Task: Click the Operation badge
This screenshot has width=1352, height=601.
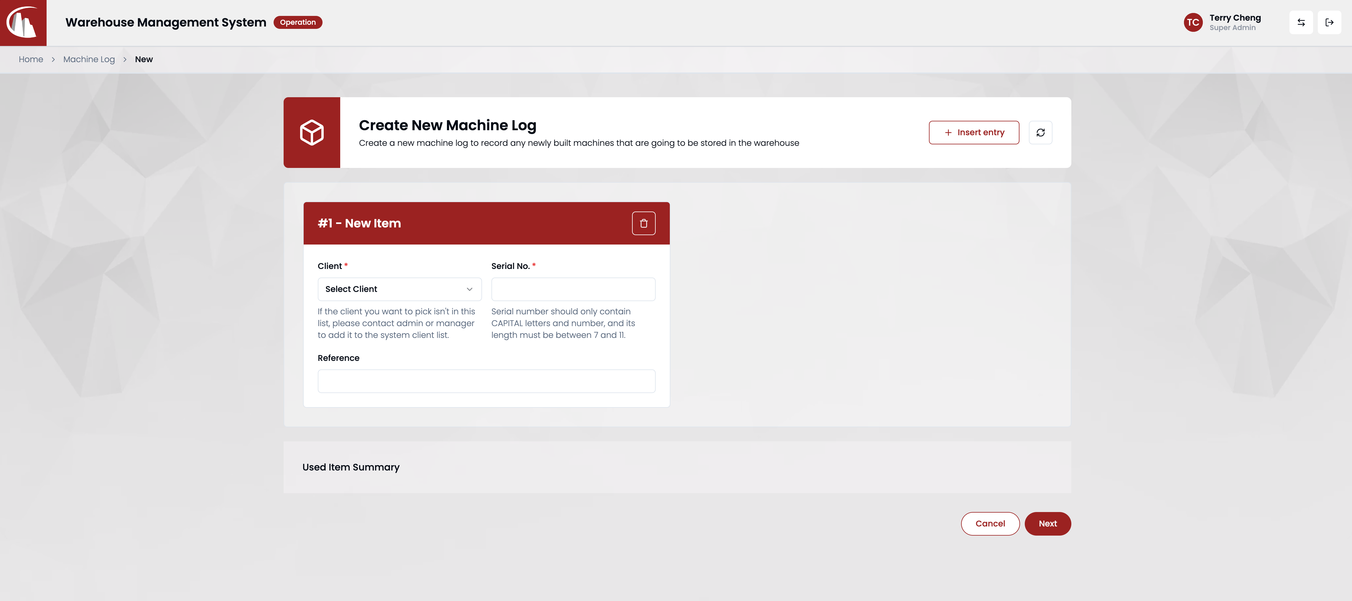Action: (x=297, y=23)
